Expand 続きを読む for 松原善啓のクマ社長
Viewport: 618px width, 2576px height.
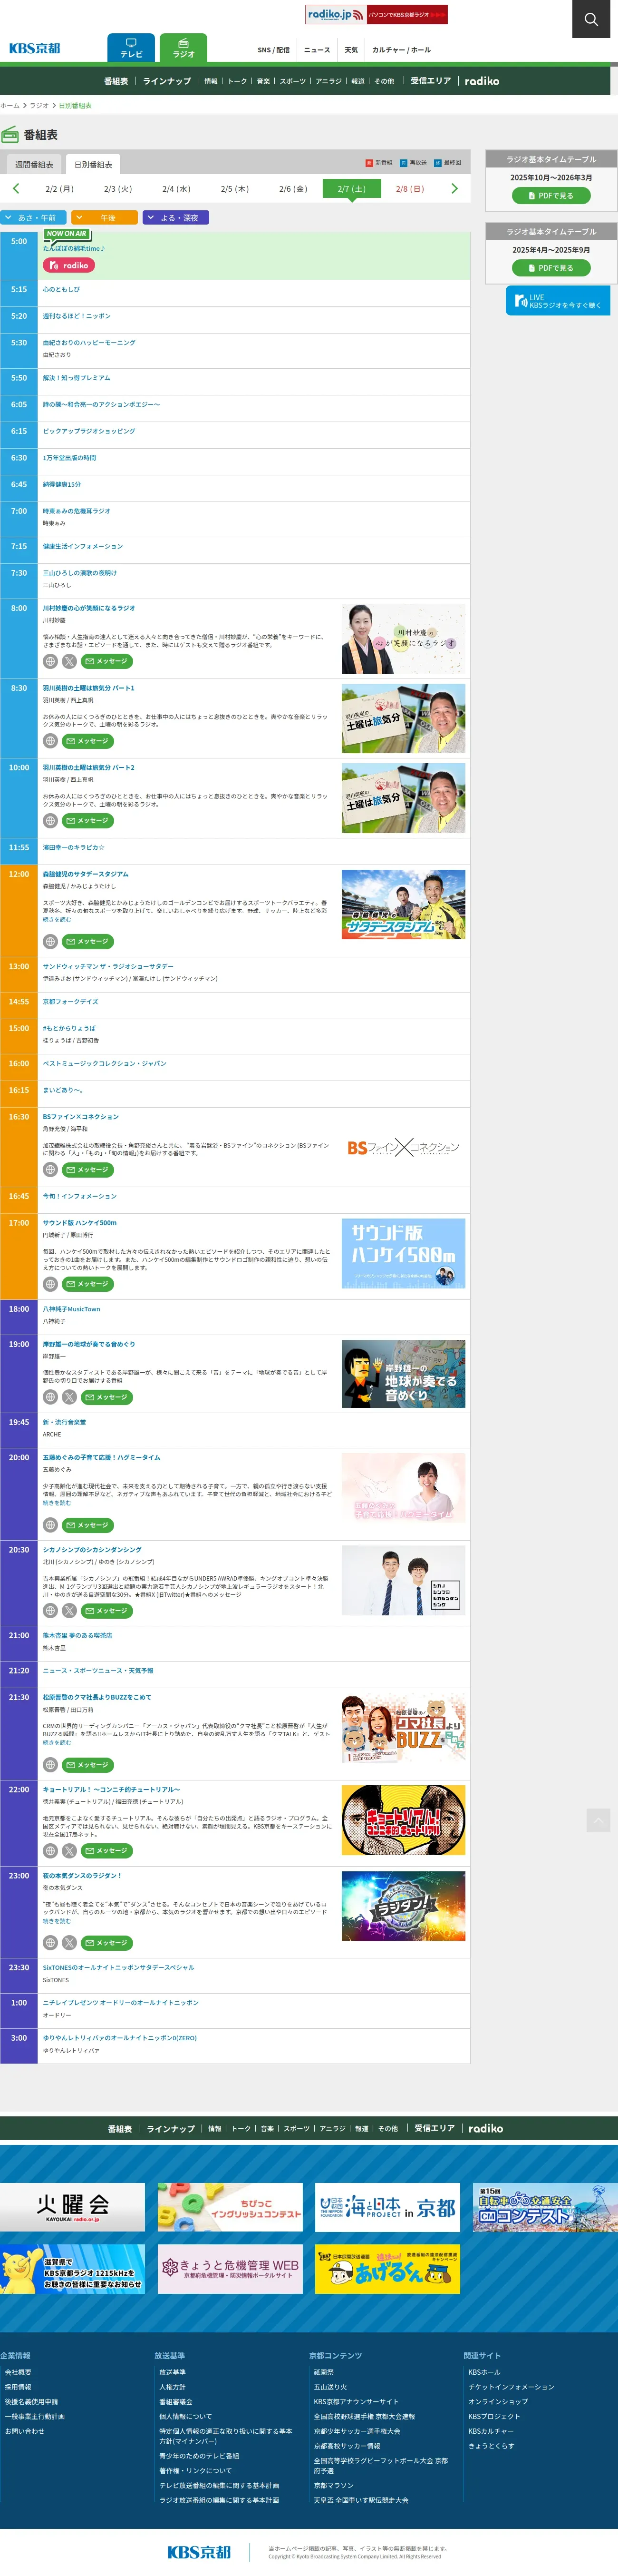(57, 1743)
